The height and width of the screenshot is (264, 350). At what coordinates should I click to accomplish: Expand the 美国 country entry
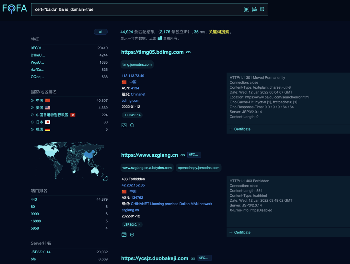coord(32,107)
